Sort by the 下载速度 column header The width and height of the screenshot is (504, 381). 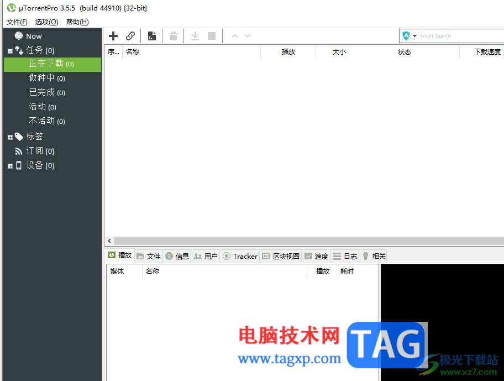[482, 52]
